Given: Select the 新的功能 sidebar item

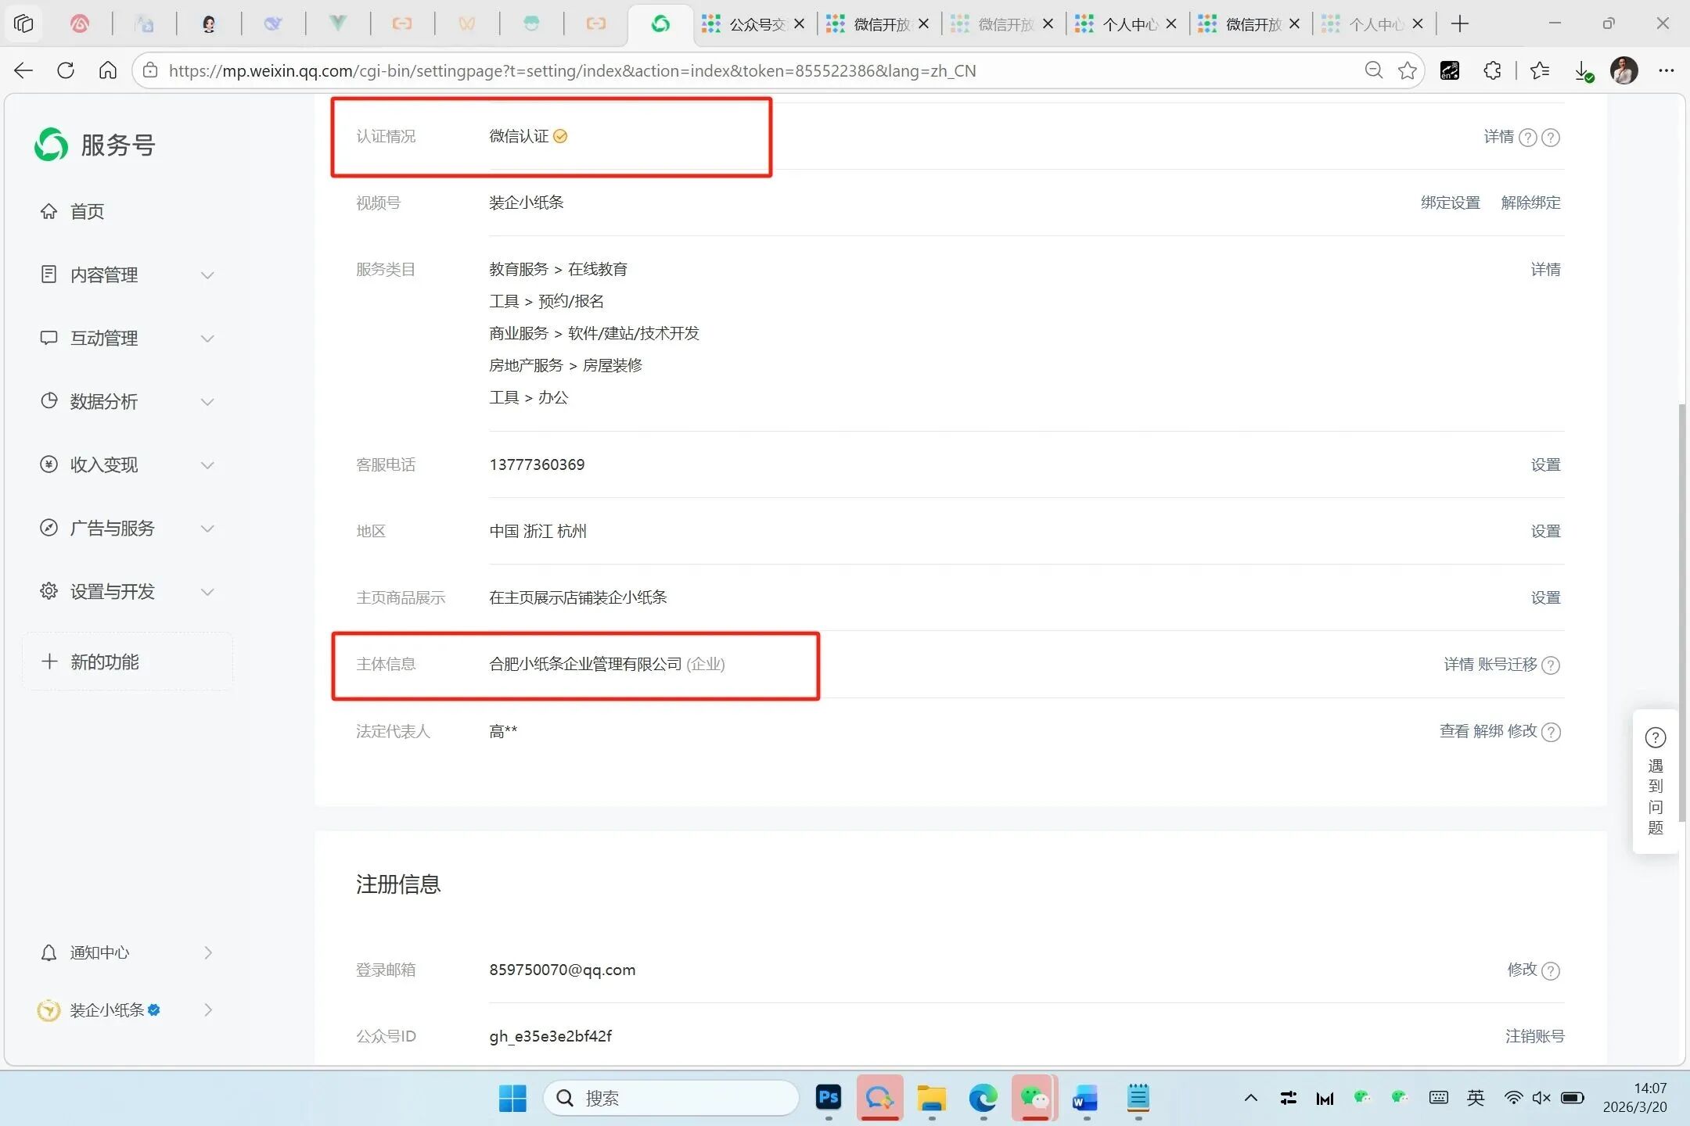Looking at the screenshot, I should pos(104,662).
